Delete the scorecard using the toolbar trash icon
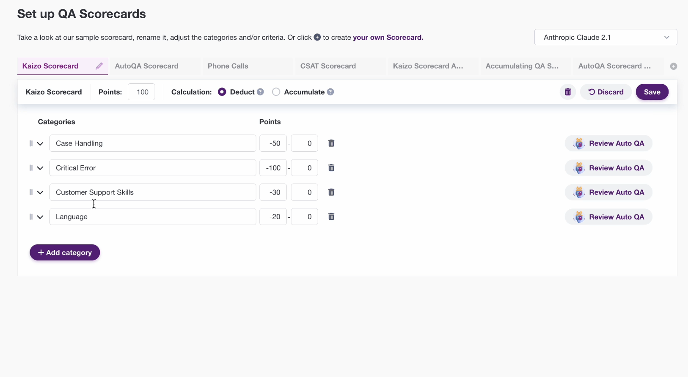The width and height of the screenshot is (688, 378). [x=568, y=92]
